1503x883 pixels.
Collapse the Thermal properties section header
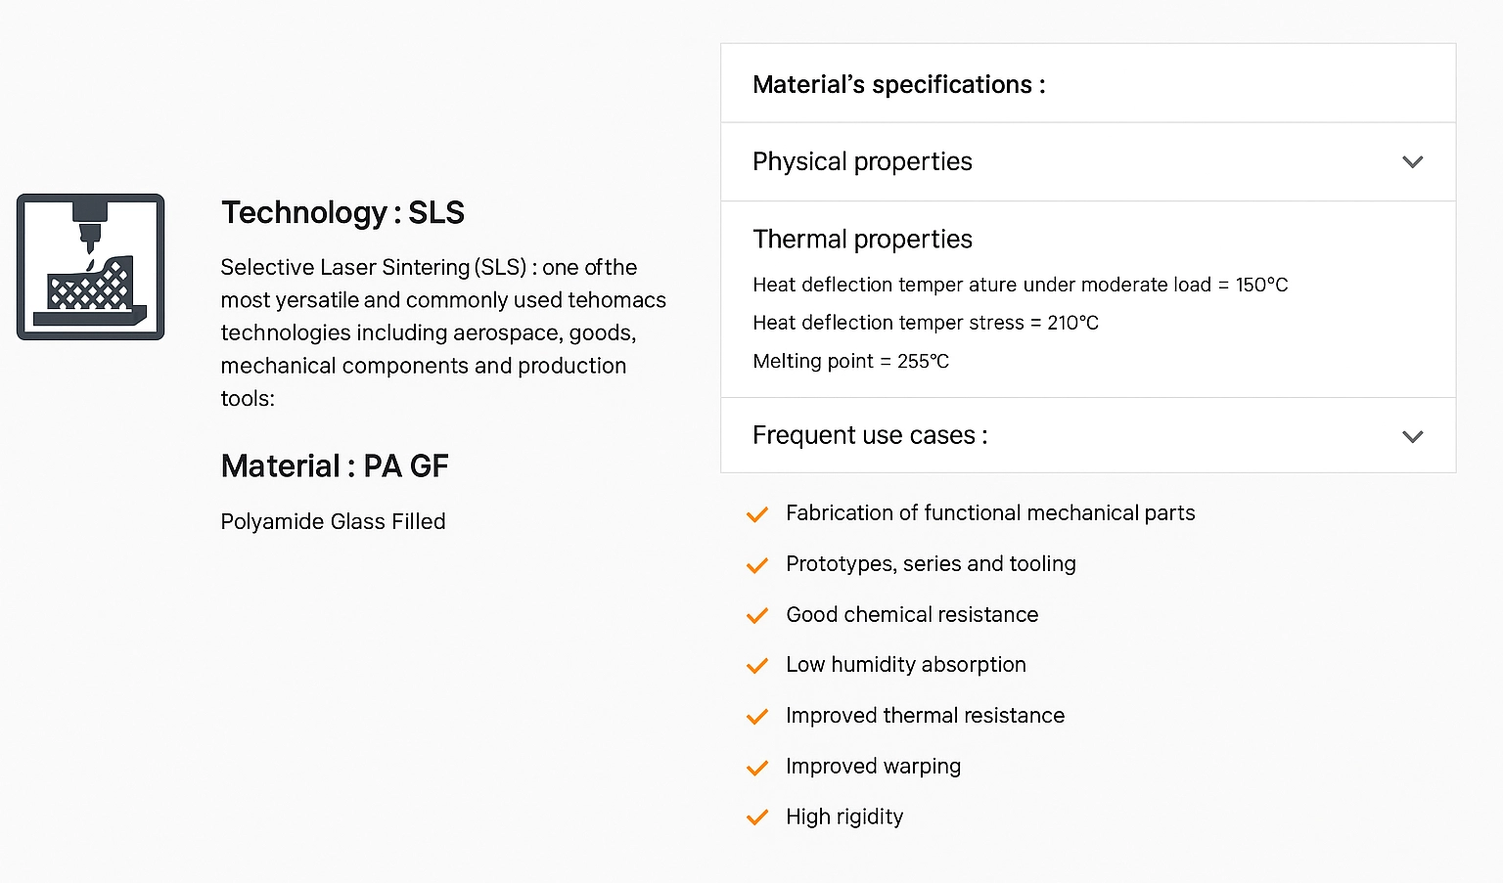[x=862, y=240]
